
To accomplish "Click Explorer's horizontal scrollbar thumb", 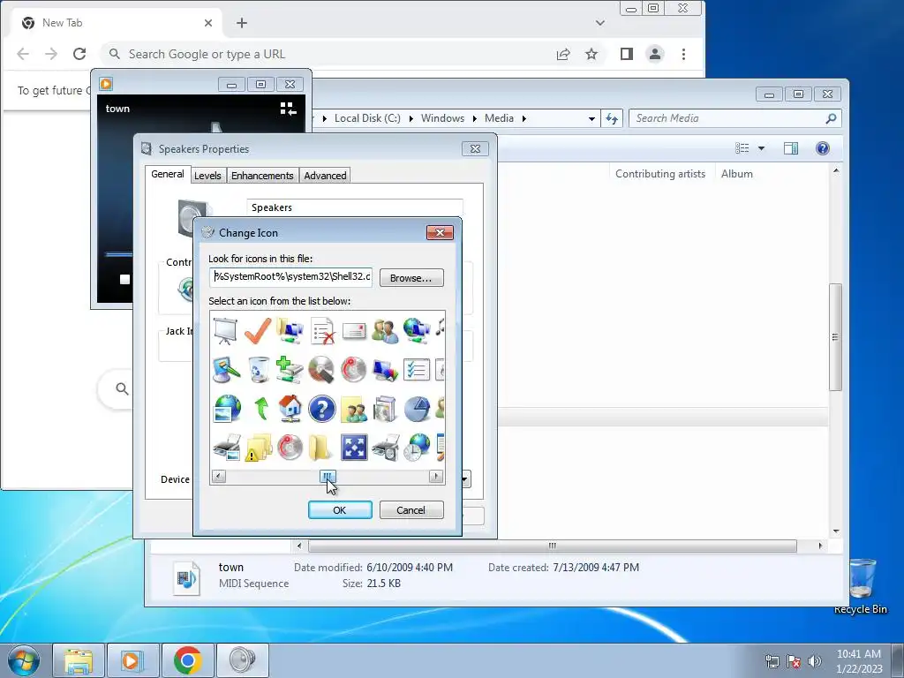I will [553, 546].
